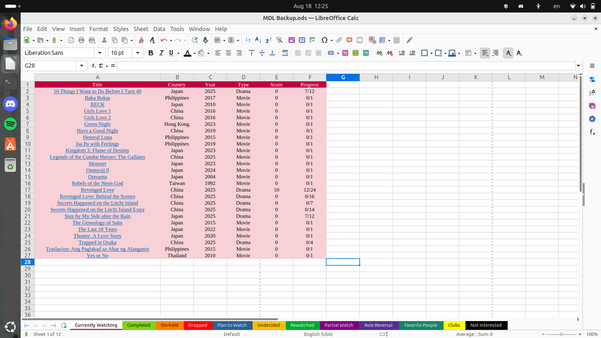Click the Girls Love 2 link
Viewport: 601px width, 338px height.
97,117
